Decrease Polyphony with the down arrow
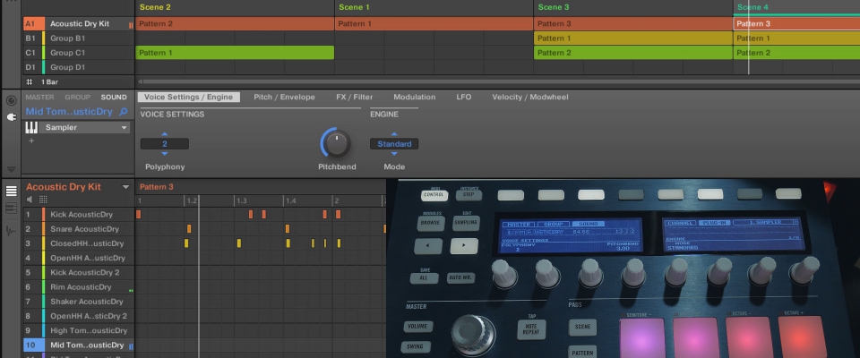Screen dimensions: 860x358 point(165,154)
